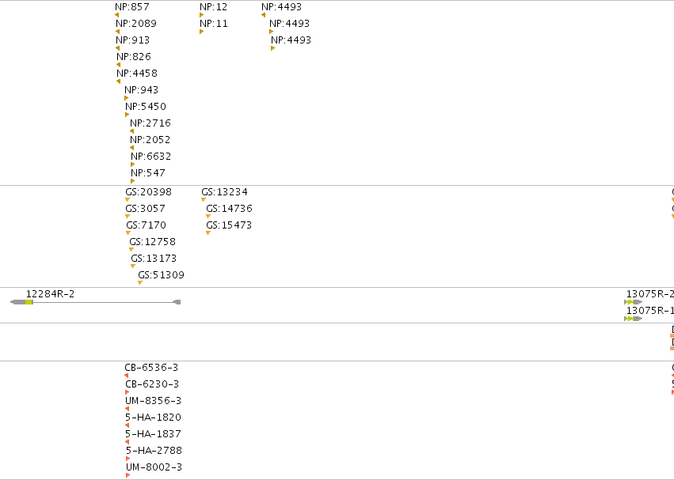This screenshot has width=674, height=480.
Task: Select the UM-8002-3 red triangle
Action: (128, 475)
